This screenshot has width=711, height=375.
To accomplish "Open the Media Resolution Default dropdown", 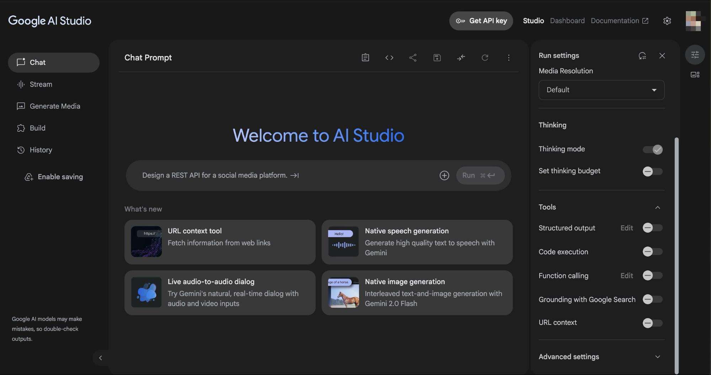I will coord(601,90).
